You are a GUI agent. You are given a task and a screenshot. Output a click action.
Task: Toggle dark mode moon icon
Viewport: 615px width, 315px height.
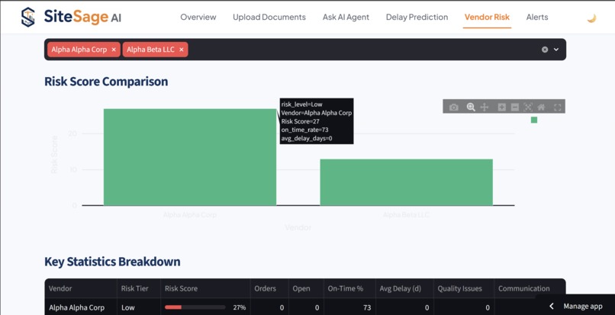click(x=591, y=18)
